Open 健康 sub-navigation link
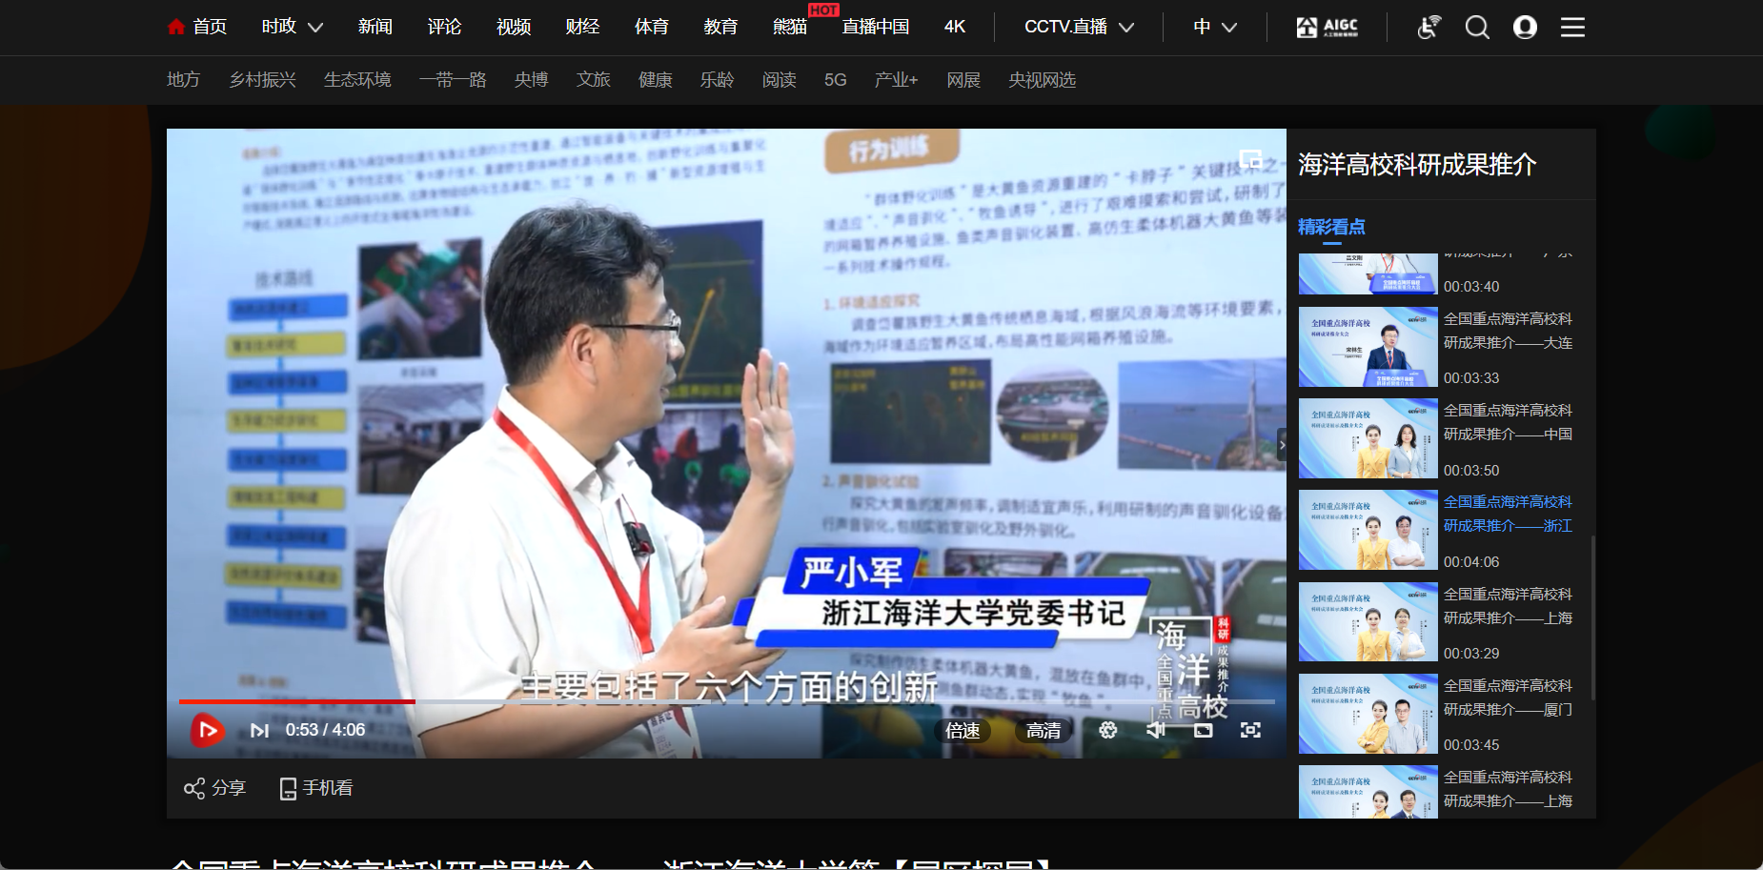 (656, 80)
